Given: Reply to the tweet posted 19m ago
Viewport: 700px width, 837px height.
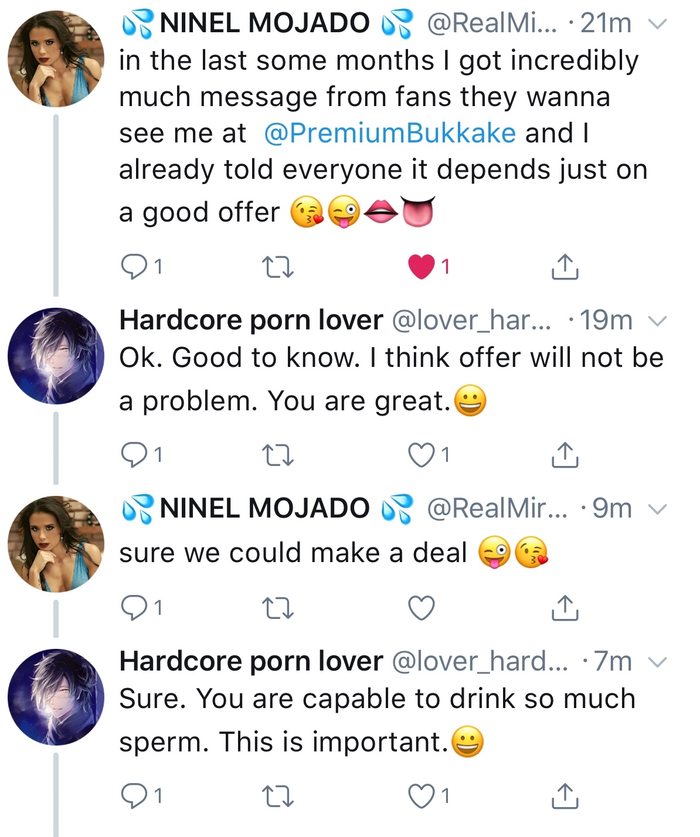Looking at the screenshot, I should tap(134, 455).
